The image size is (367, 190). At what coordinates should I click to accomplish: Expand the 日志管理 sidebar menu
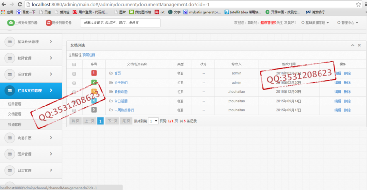click(31, 170)
